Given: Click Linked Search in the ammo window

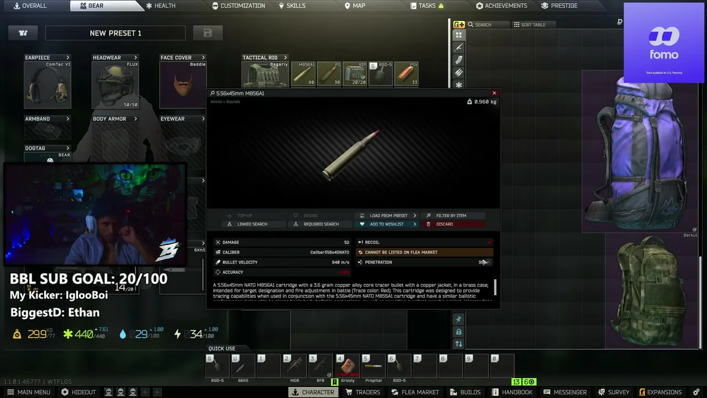Looking at the screenshot, I should point(255,224).
